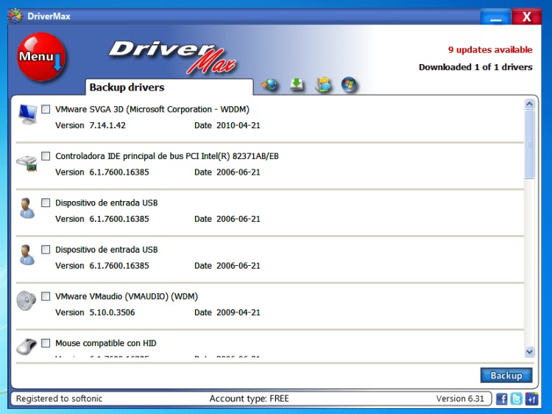Open the driver reports document icon
Image resolution: width=552 pixels, height=414 pixels.
323,85
